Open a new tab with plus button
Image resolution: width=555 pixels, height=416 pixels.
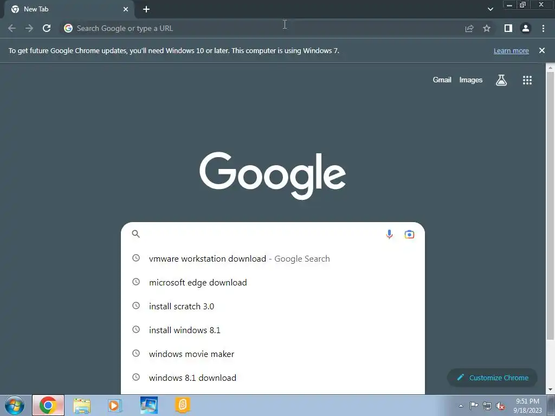coord(146,9)
